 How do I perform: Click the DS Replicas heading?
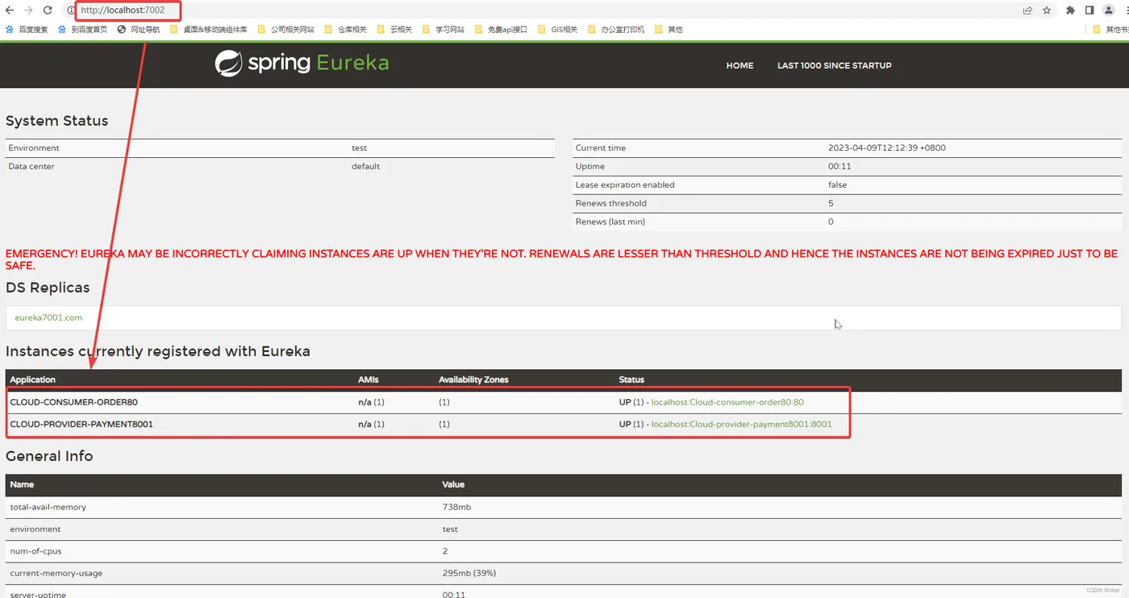point(48,288)
